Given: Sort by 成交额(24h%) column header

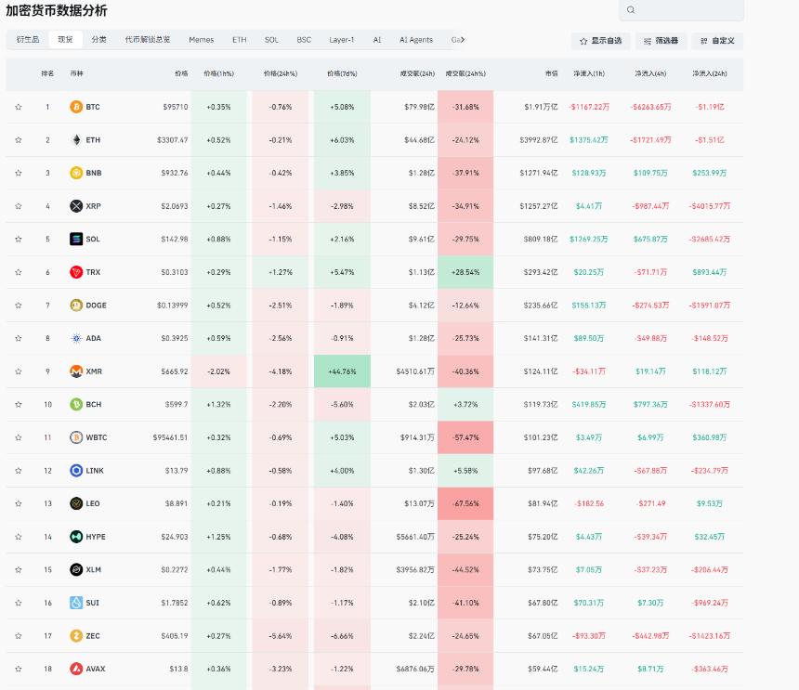Looking at the screenshot, I should pos(465,73).
